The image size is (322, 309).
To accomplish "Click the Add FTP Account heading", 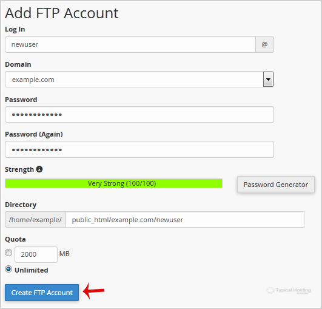I will 62,13.
